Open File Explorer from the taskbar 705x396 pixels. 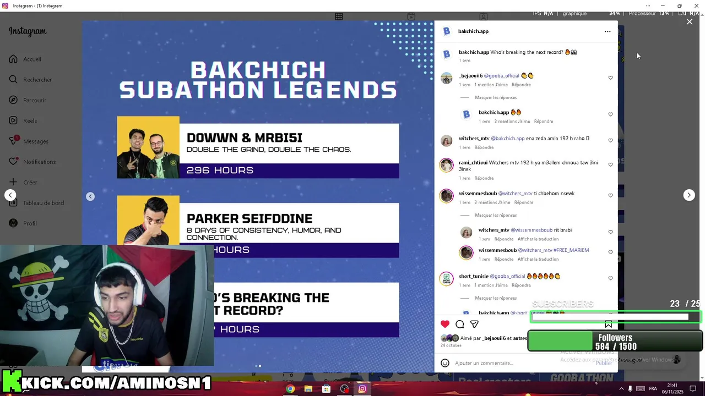point(308,389)
